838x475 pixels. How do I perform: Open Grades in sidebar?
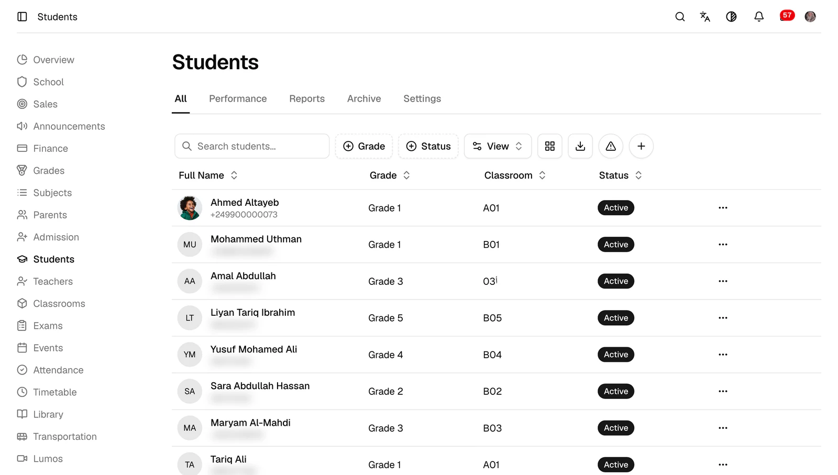click(41, 171)
